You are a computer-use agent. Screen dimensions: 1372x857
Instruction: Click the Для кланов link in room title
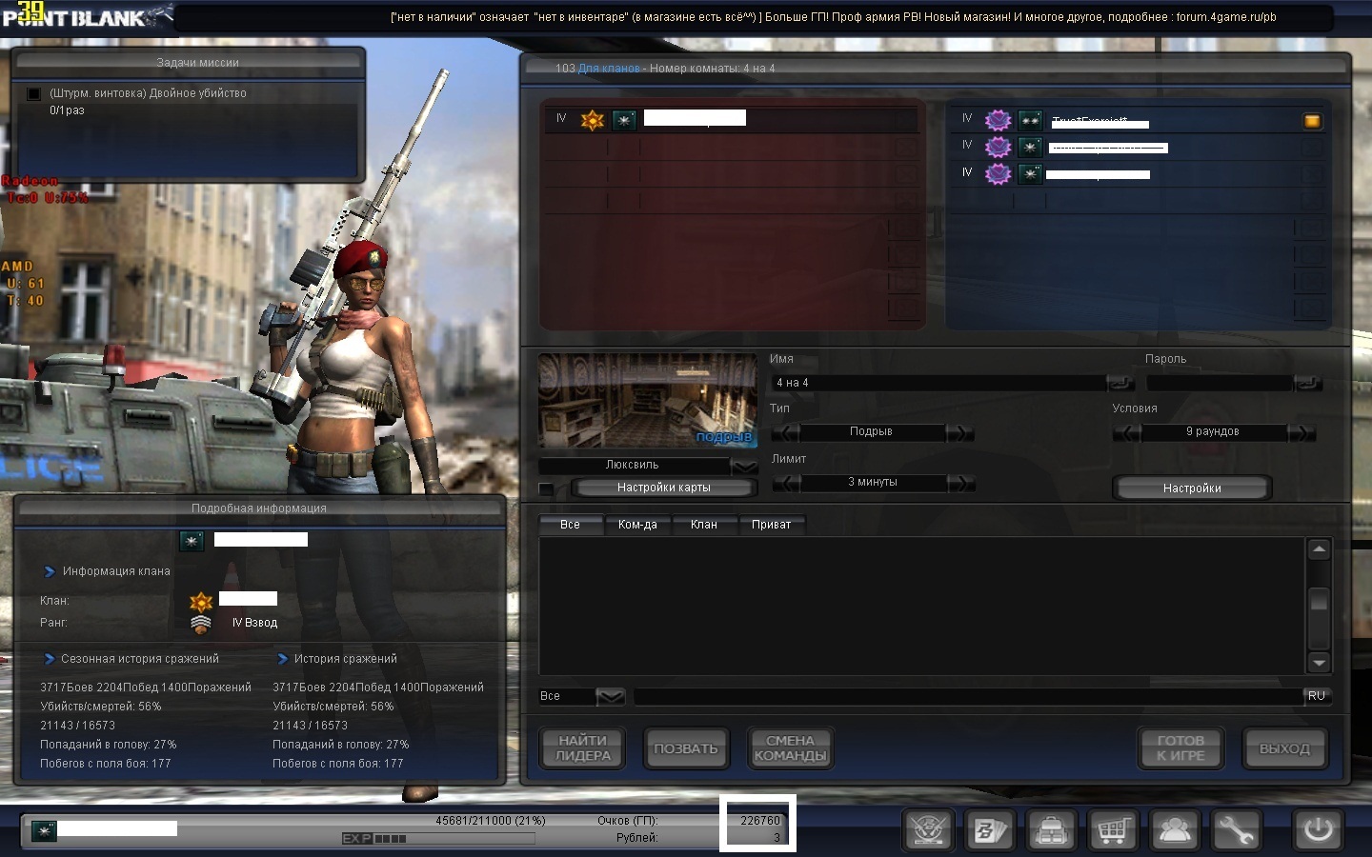tap(610, 69)
